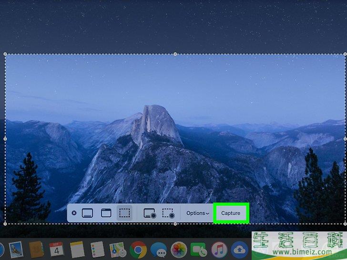Open Maps from the Dock
The image size is (347, 260).
117,250
